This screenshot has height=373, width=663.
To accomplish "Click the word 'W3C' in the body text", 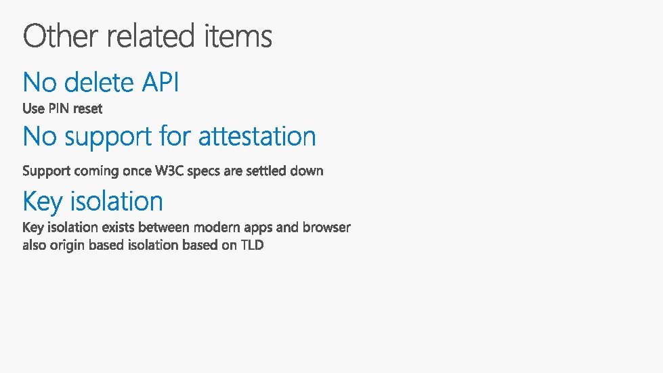I will point(169,171).
